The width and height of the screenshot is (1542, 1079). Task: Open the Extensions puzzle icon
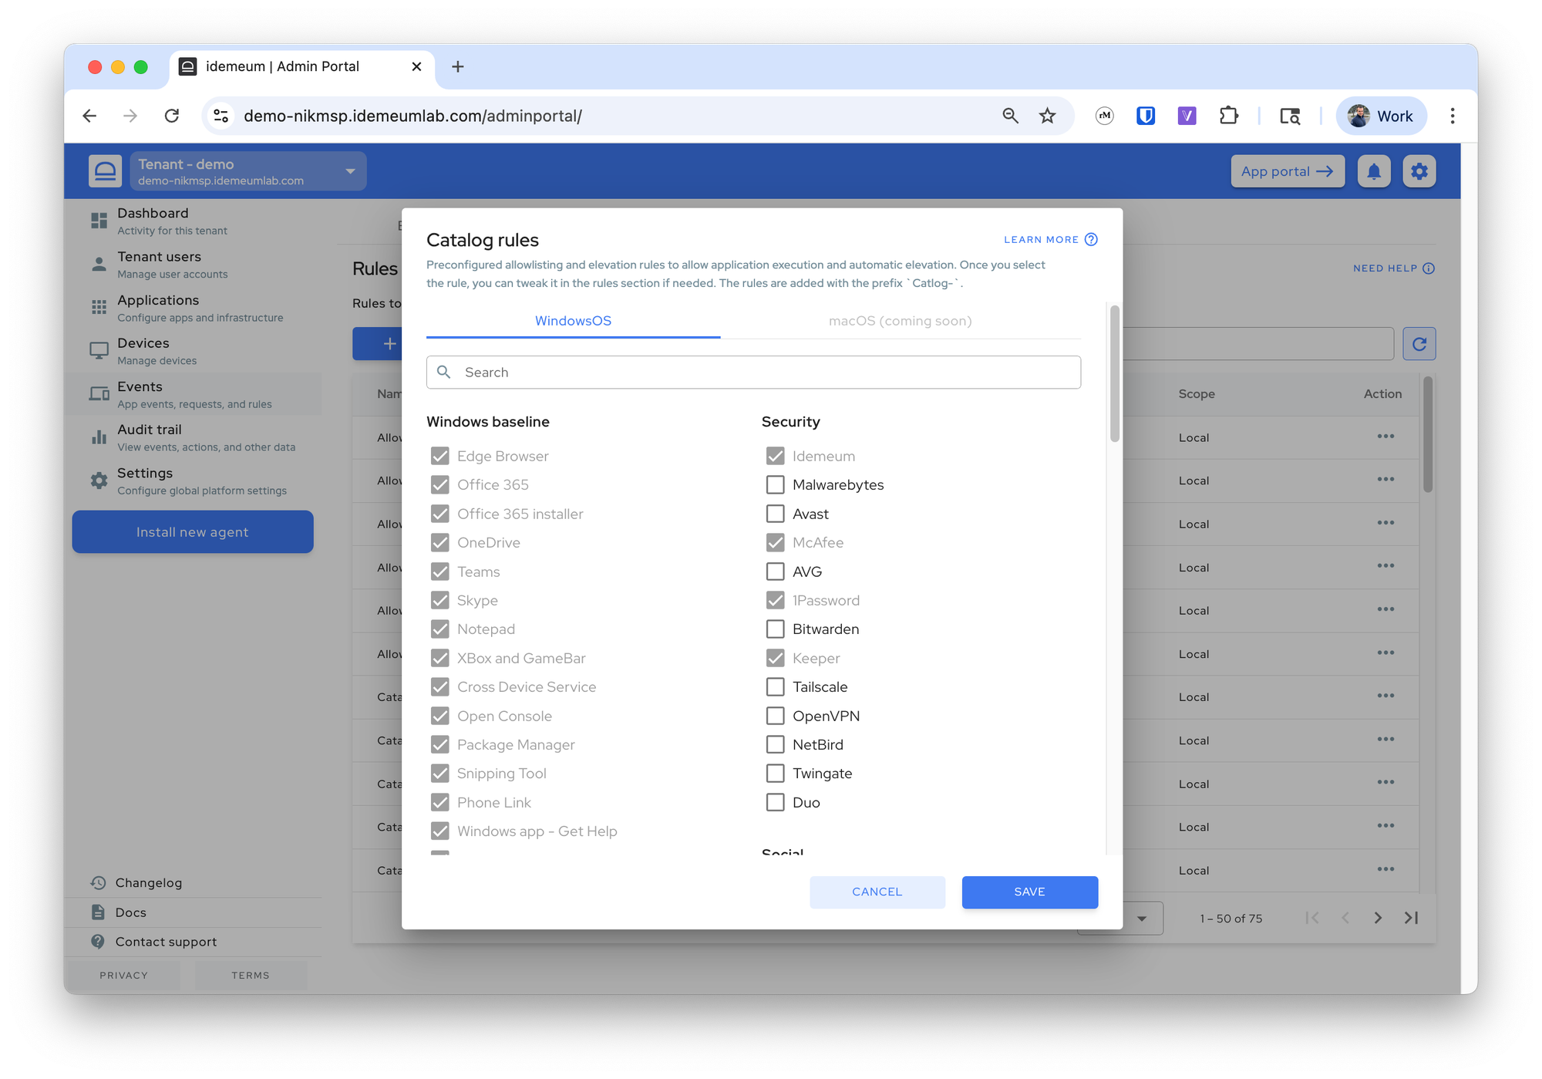click(1228, 116)
